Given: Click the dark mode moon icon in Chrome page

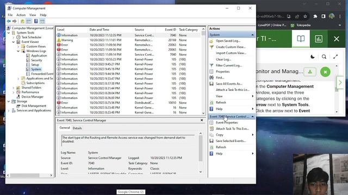Looking at the screenshot, I should click(313, 57).
